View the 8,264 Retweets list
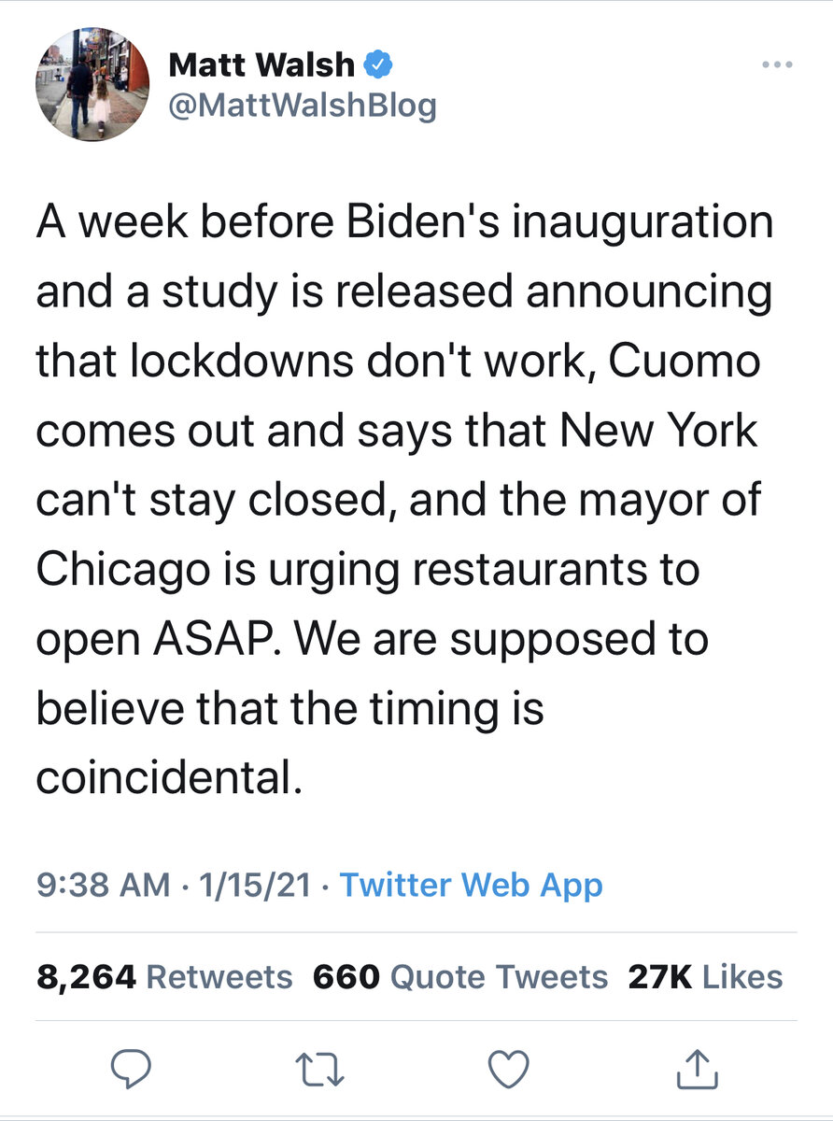 coord(164,977)
